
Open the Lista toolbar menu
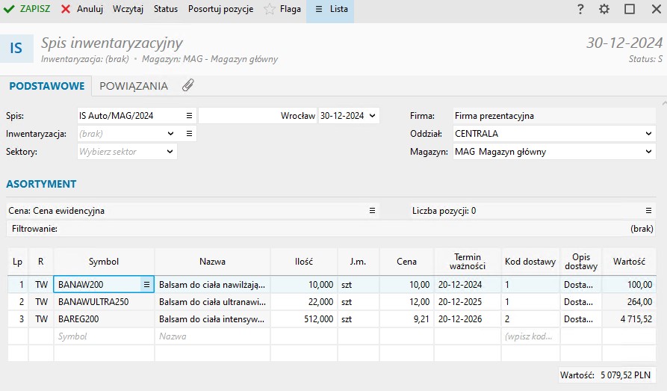(x=331, y=10)
